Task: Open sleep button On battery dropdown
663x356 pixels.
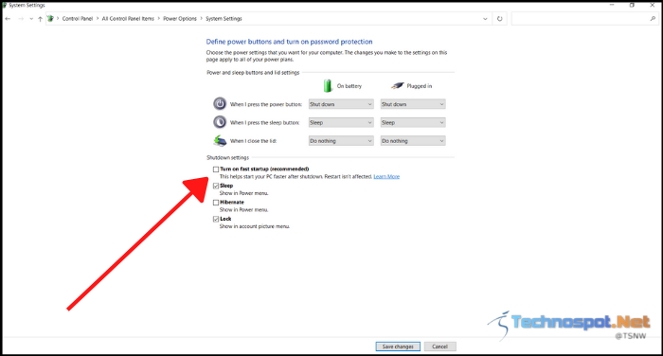Action: click(x=341, y=123)
